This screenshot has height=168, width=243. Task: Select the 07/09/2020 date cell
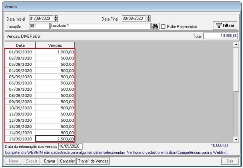[x=20, y=89]
